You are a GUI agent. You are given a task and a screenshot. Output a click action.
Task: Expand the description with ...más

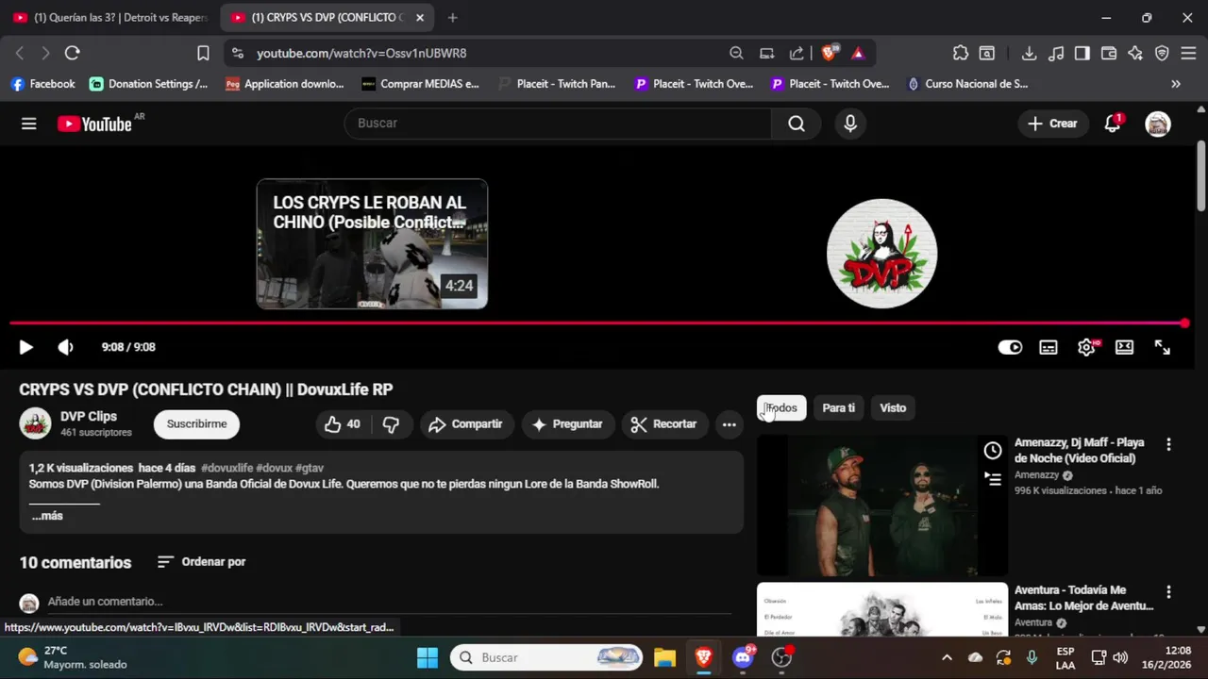pos(46,516)
